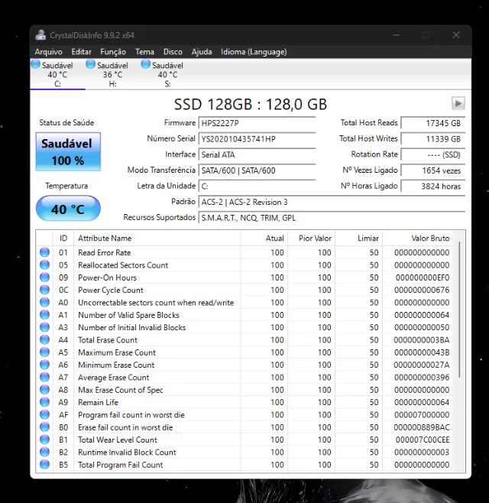489x503 pixels.
Task: Click the status orb of Reallocated Sectors Count row
Action: 44,264
